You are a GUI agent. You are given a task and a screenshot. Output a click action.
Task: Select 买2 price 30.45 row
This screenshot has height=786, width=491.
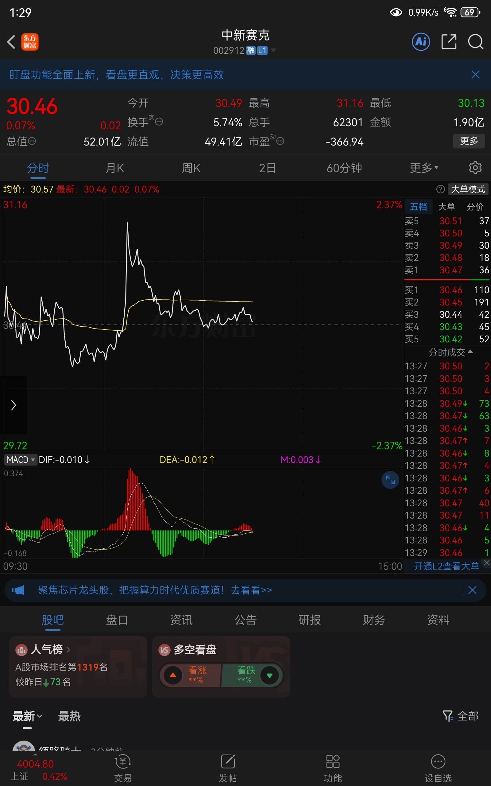click(447, 302)
